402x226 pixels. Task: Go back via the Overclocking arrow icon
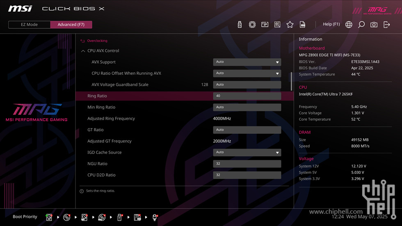pos(82,41)
